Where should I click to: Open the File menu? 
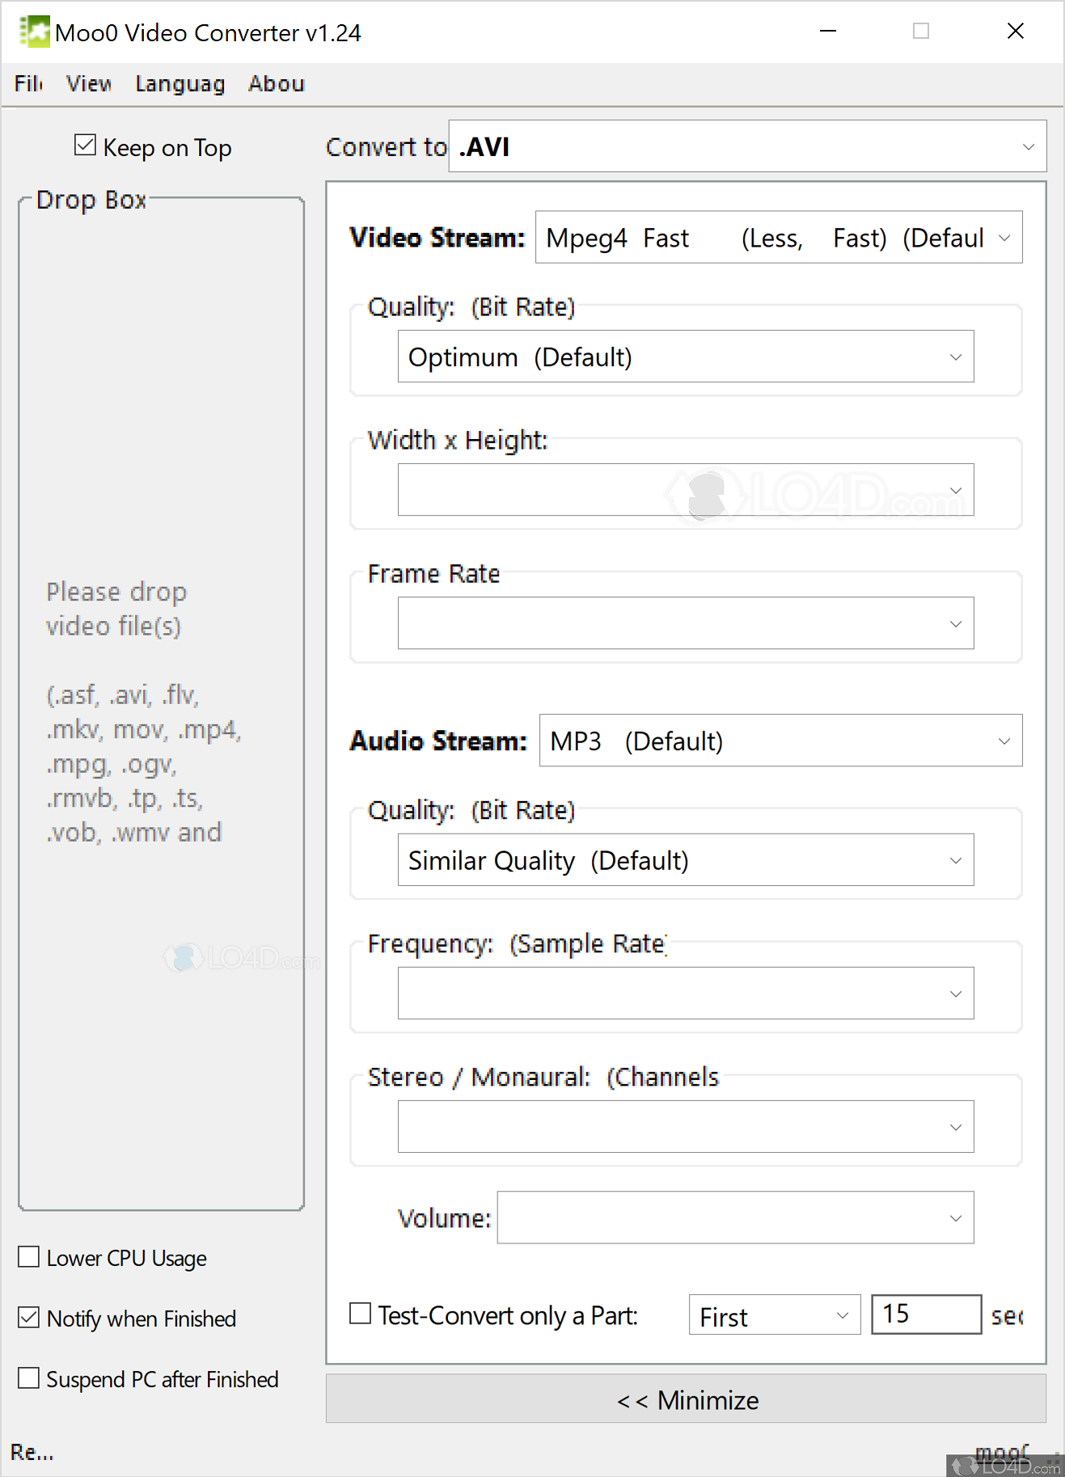(x=28, y=83)
